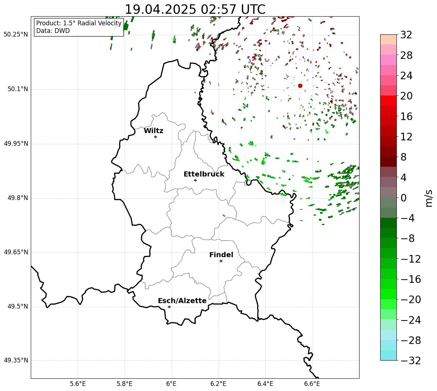Click the dark green swatch below −4

pos(388,223)
